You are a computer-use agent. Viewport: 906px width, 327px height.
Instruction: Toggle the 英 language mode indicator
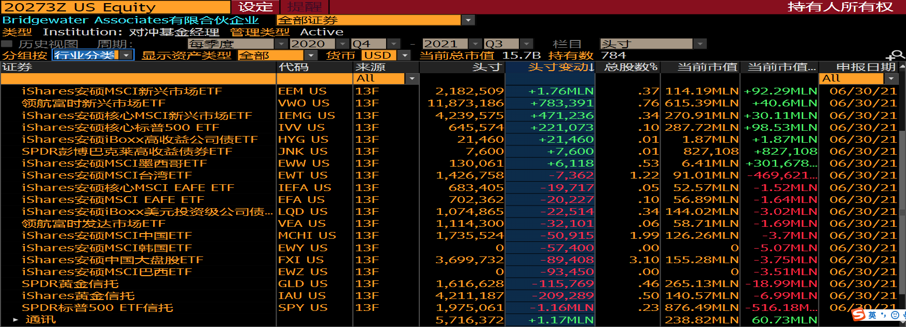pos(872,315)
